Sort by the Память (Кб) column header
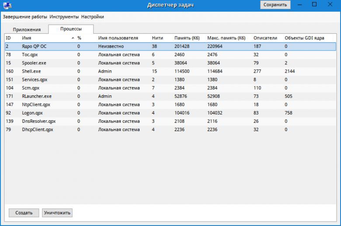 (x=187, y=38)
